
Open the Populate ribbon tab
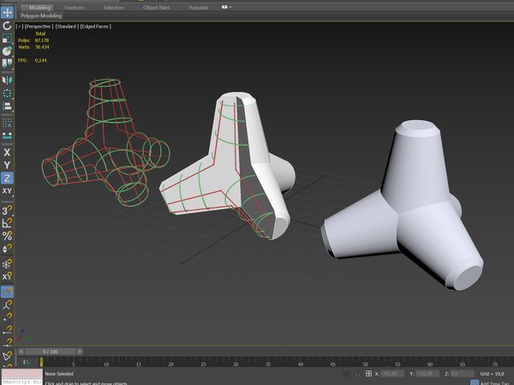[x=199, y=7]
